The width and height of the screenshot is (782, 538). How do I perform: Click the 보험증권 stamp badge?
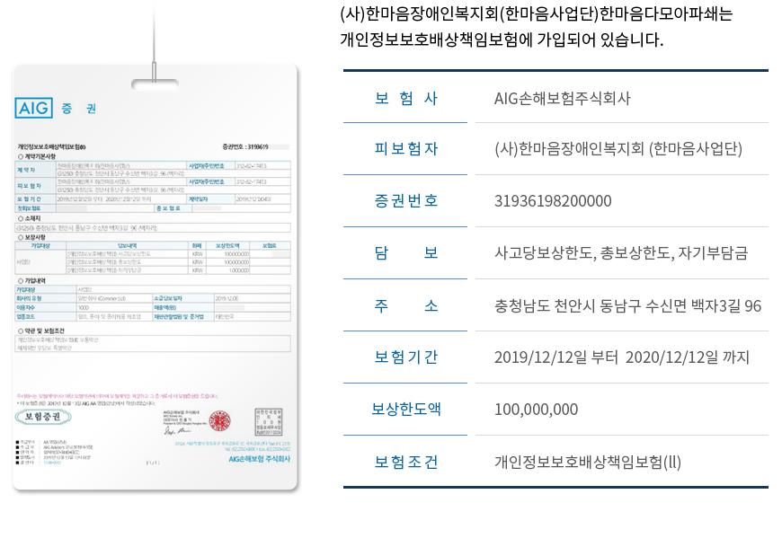[42, 417]
